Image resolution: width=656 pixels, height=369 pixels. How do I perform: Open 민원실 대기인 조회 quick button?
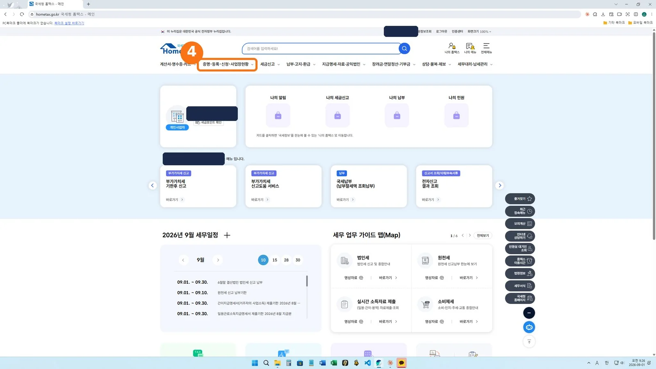tap(520, 248)
